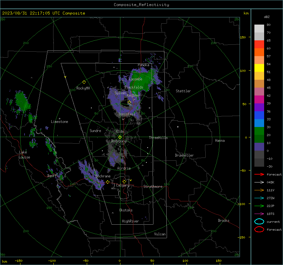Click the Limestone label
Image resolution: width=283 pixels, height=265 pixels.
pyautogui.click(x=59, y=122)
